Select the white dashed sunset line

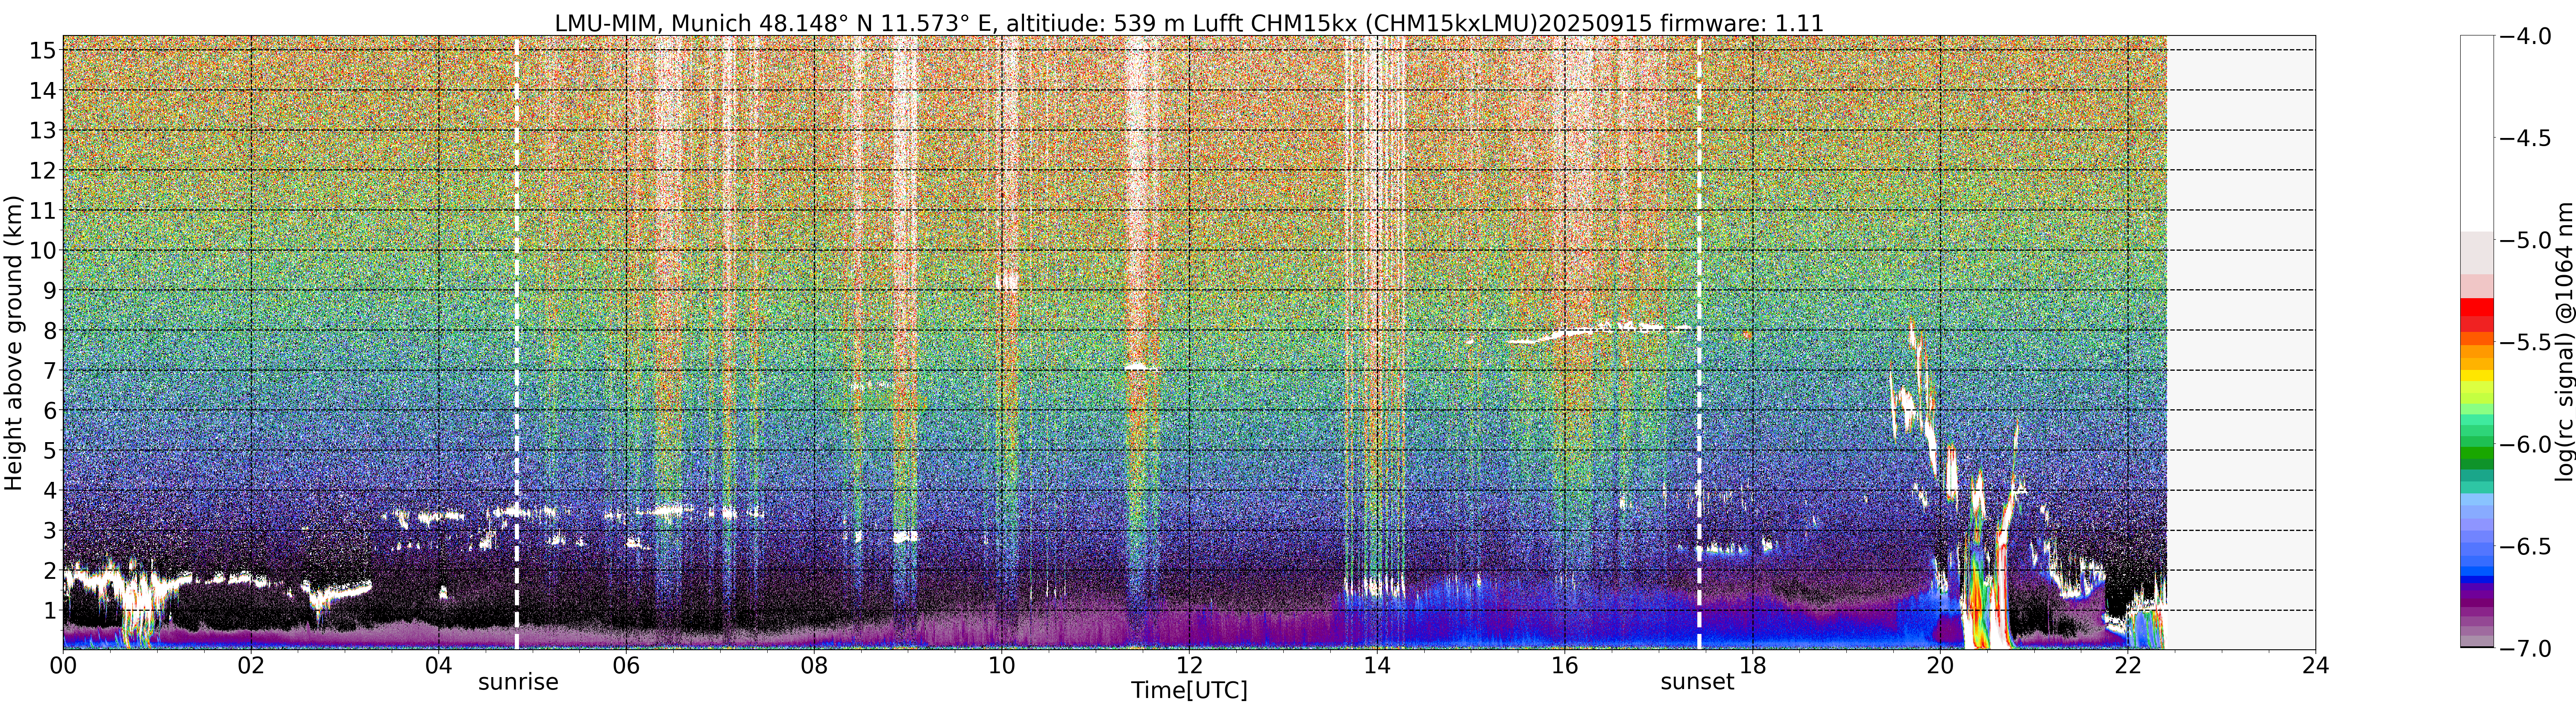tap(1699, 343)
